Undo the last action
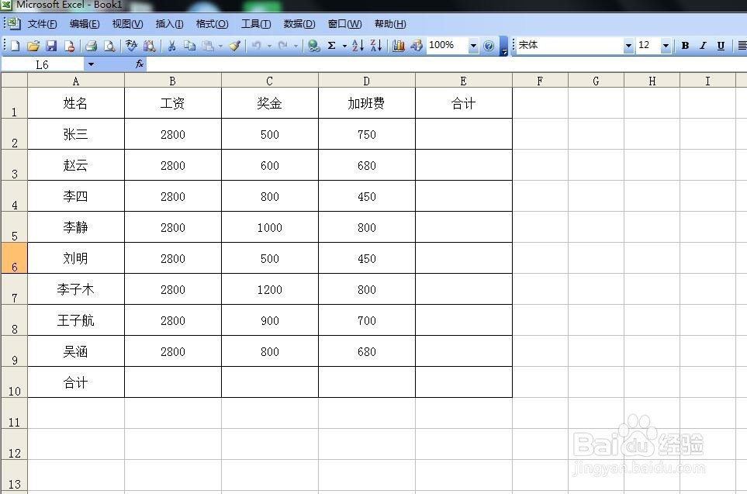The image size is (747, 494). 256,46
